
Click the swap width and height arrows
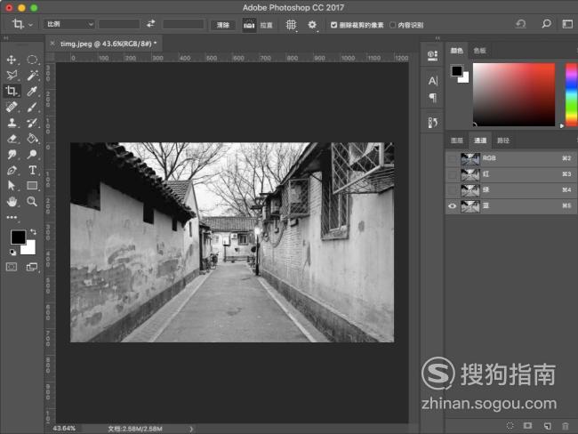151,24
